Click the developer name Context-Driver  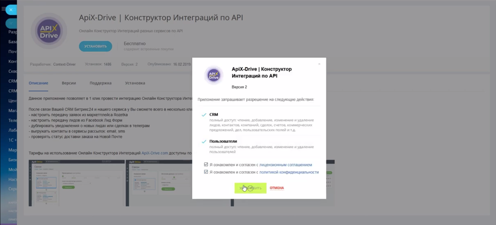point(65,64)
